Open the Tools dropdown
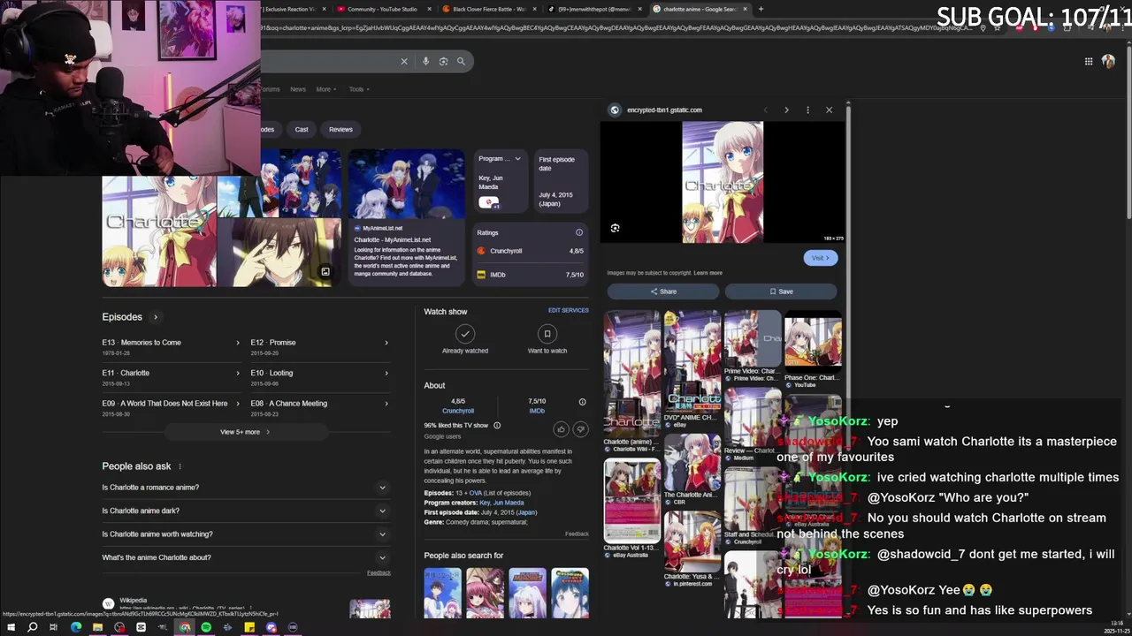 pos(359,89)
